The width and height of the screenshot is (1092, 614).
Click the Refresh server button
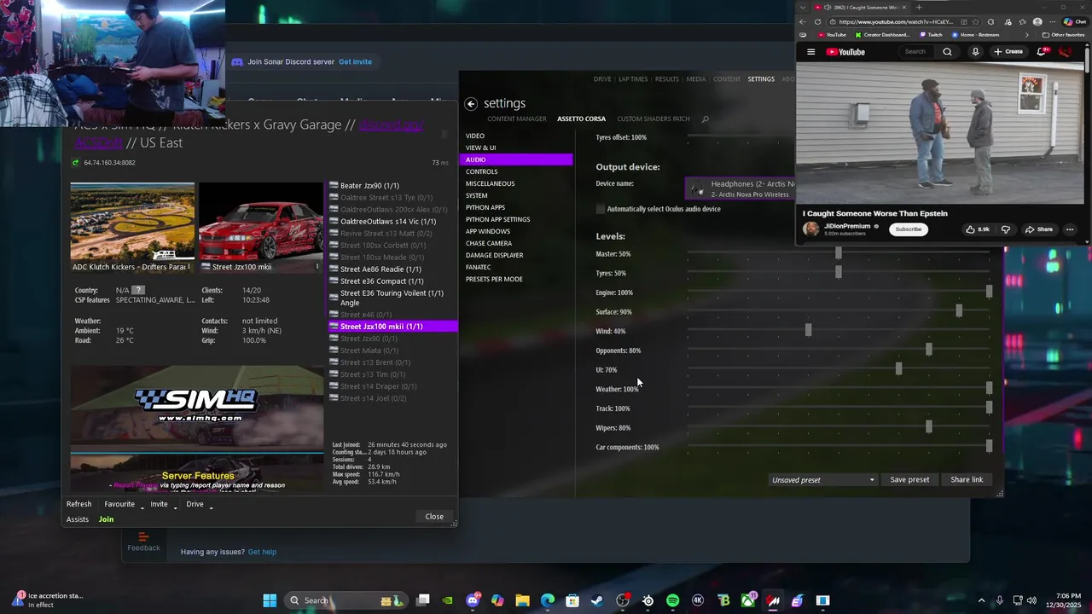tap(78, 504)
